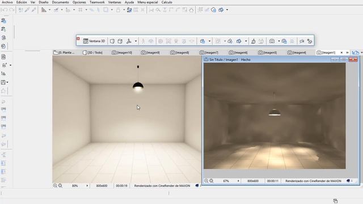Click the window icon in the bottom-right corner
This screenshot has height=204, width=363.
click(x=335, y=201)
